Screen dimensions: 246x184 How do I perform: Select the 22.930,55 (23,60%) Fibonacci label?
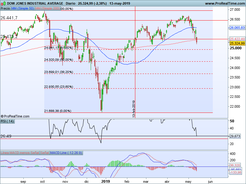coord(58,87)
